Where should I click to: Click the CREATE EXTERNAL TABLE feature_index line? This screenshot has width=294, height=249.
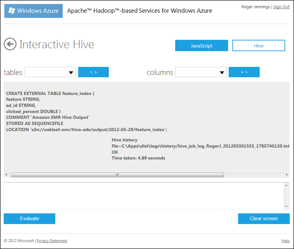[50, 93]
